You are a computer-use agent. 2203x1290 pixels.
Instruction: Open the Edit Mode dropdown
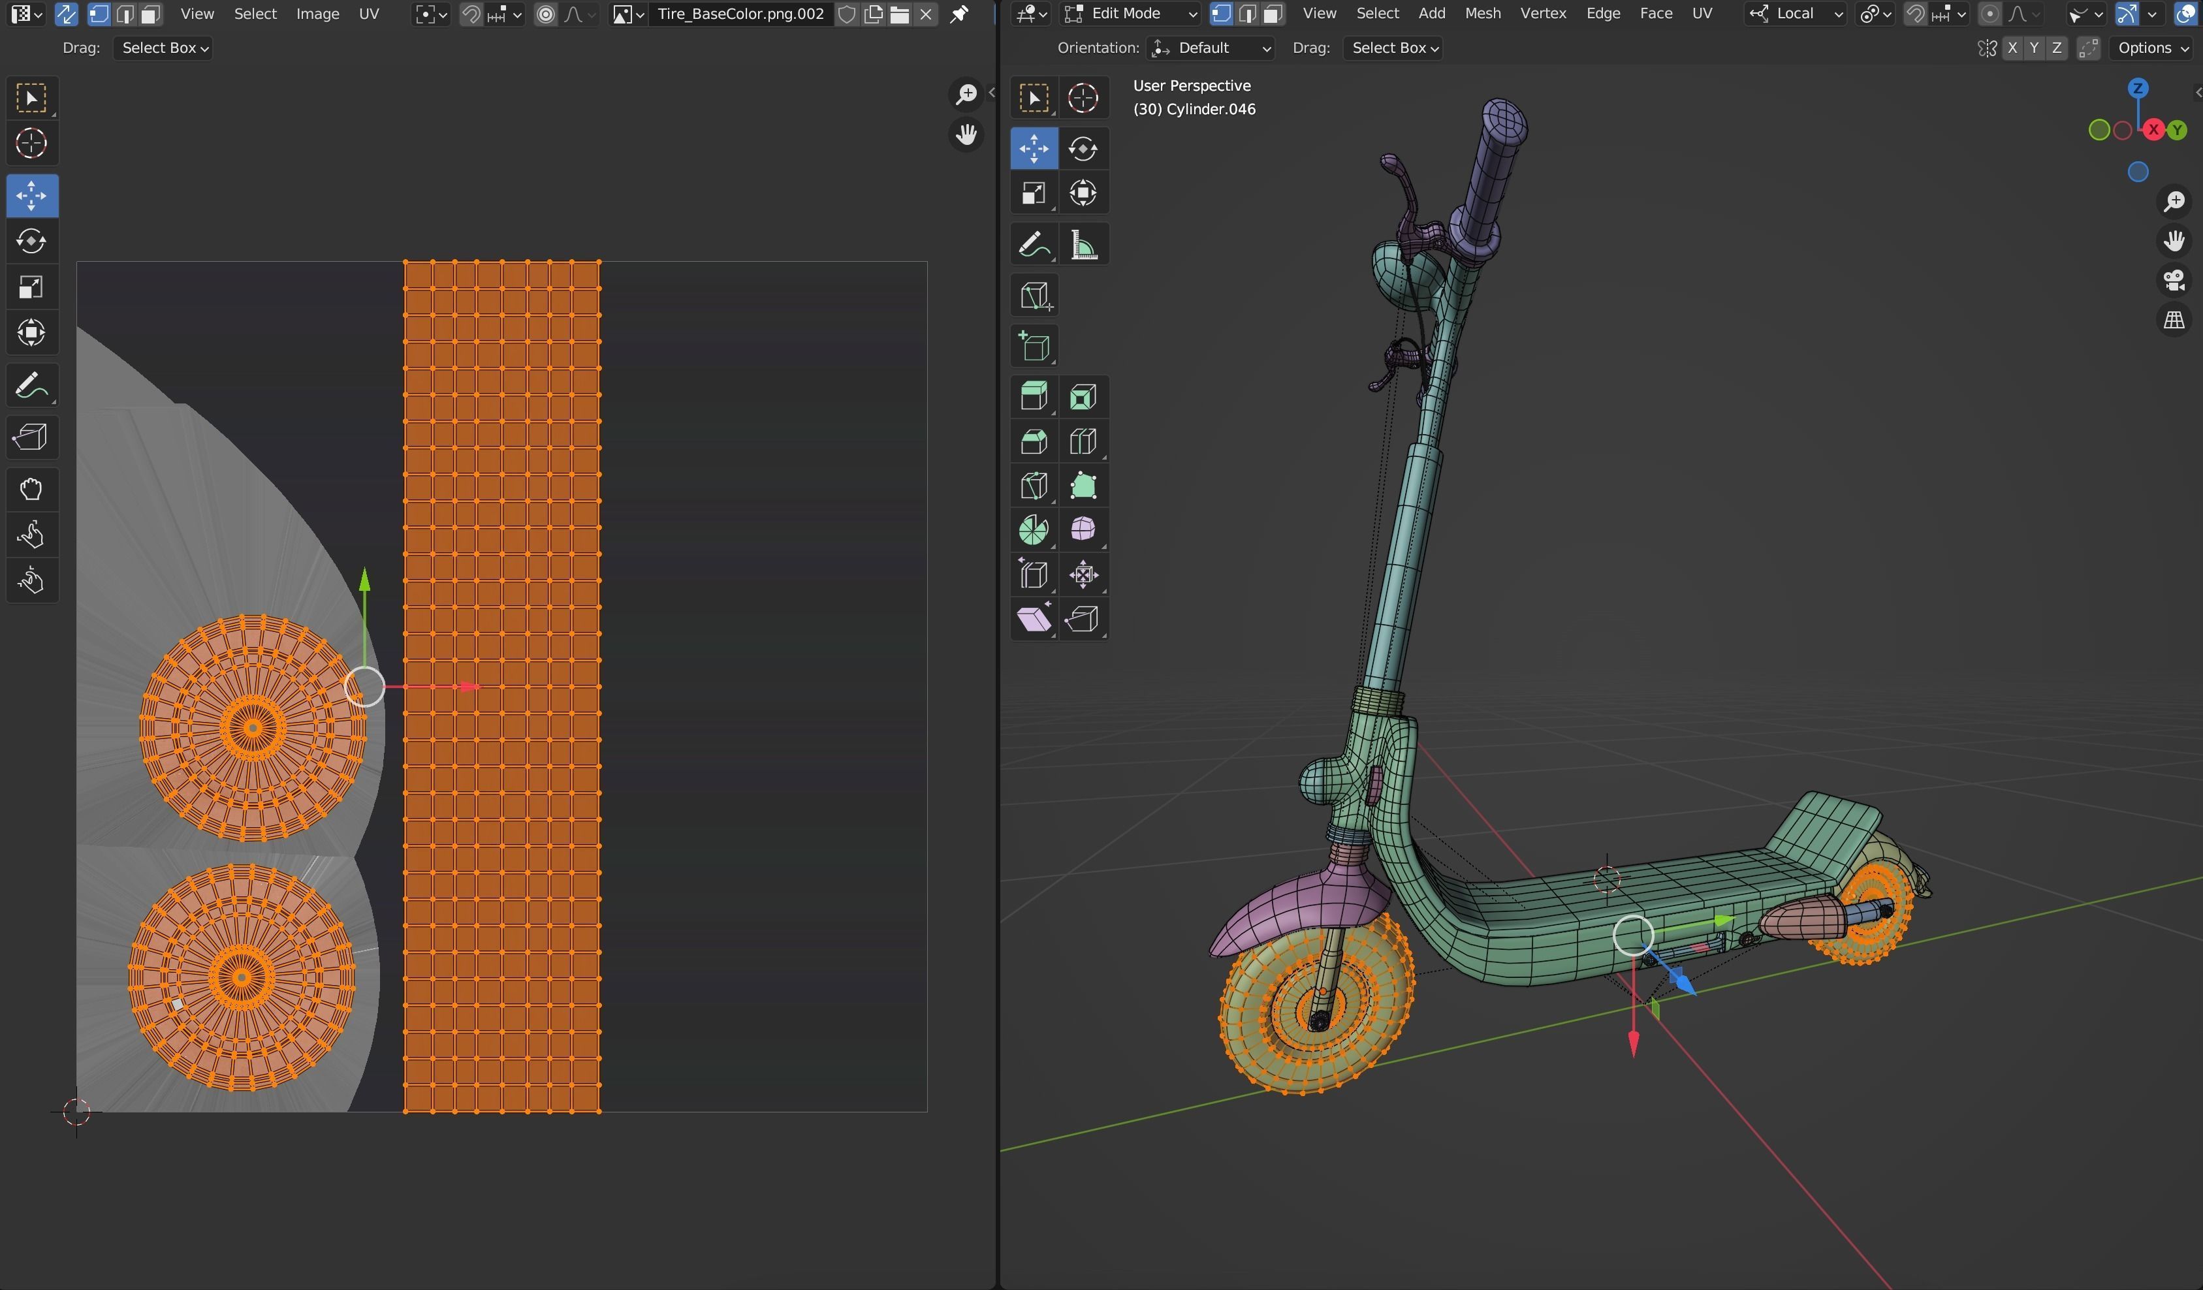pyautogui.click(x=1130, y=14)
